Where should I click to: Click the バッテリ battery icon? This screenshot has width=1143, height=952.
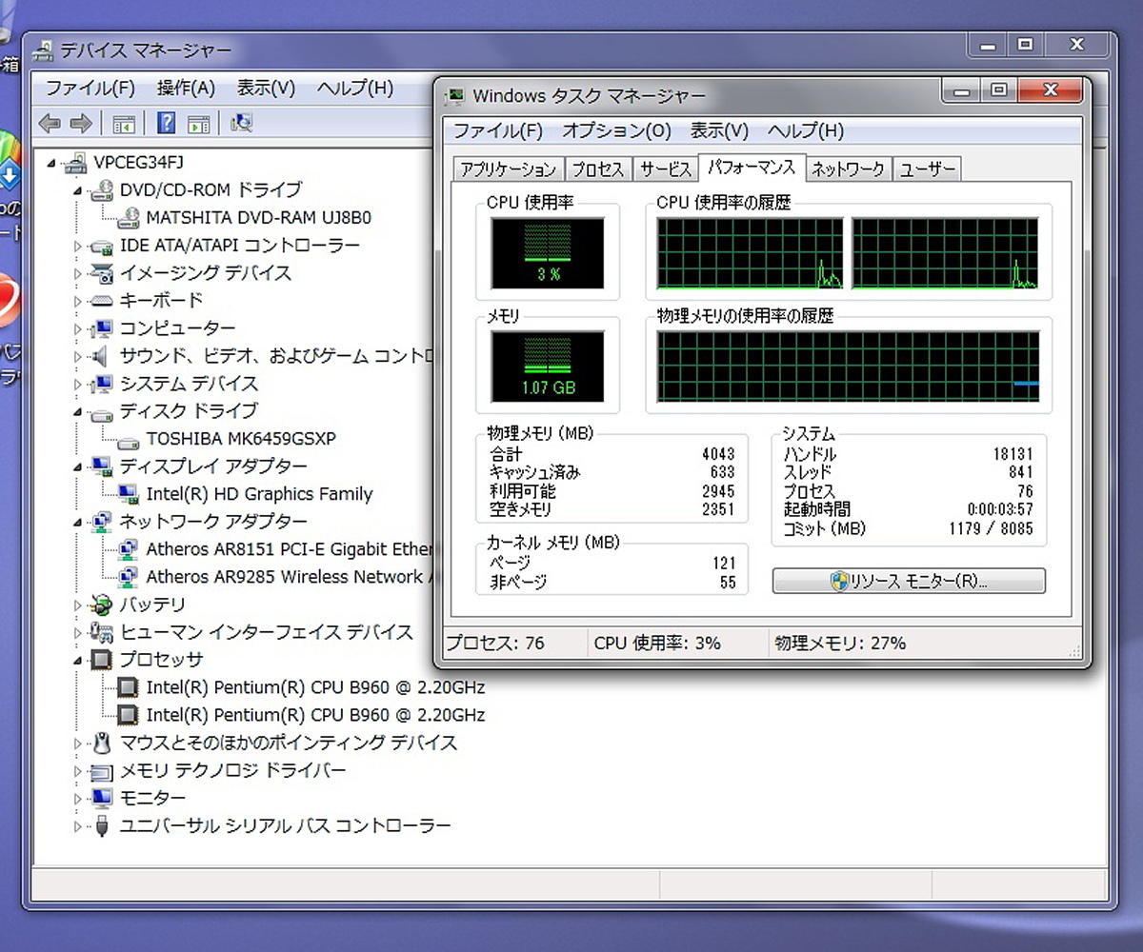pyautogui.click(x=102, y=605)
